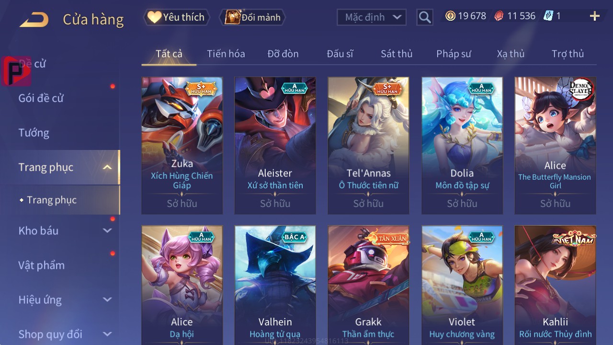Open the Kahlii Rối nước Thủy đình skin
The height and width of the screenshot is (345, 613).
[x=556, y=285]
